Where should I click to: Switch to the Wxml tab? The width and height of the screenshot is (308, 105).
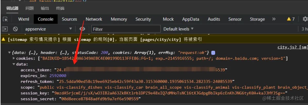[x=23, y=19]
